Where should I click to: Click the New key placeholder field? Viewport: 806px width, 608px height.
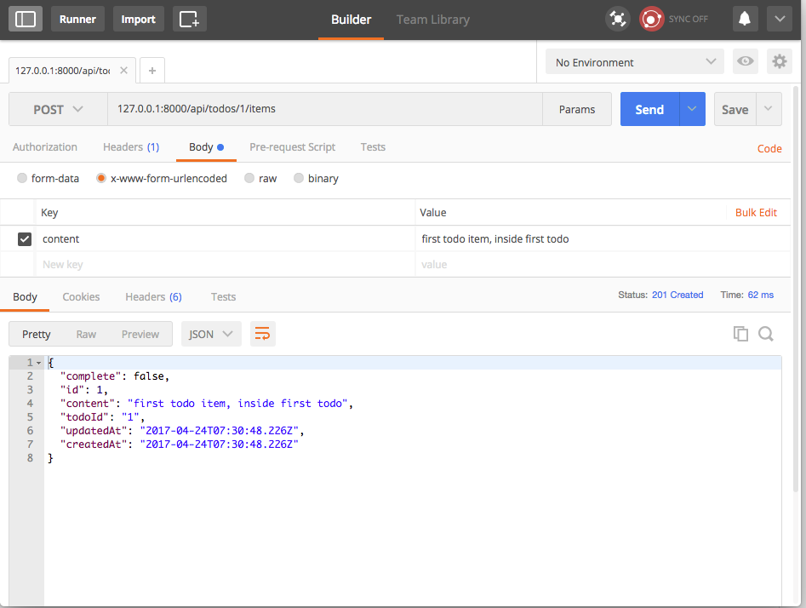point(226,264)
